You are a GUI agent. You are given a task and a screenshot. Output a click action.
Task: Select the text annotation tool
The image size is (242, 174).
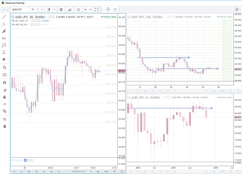click(4, 38)
